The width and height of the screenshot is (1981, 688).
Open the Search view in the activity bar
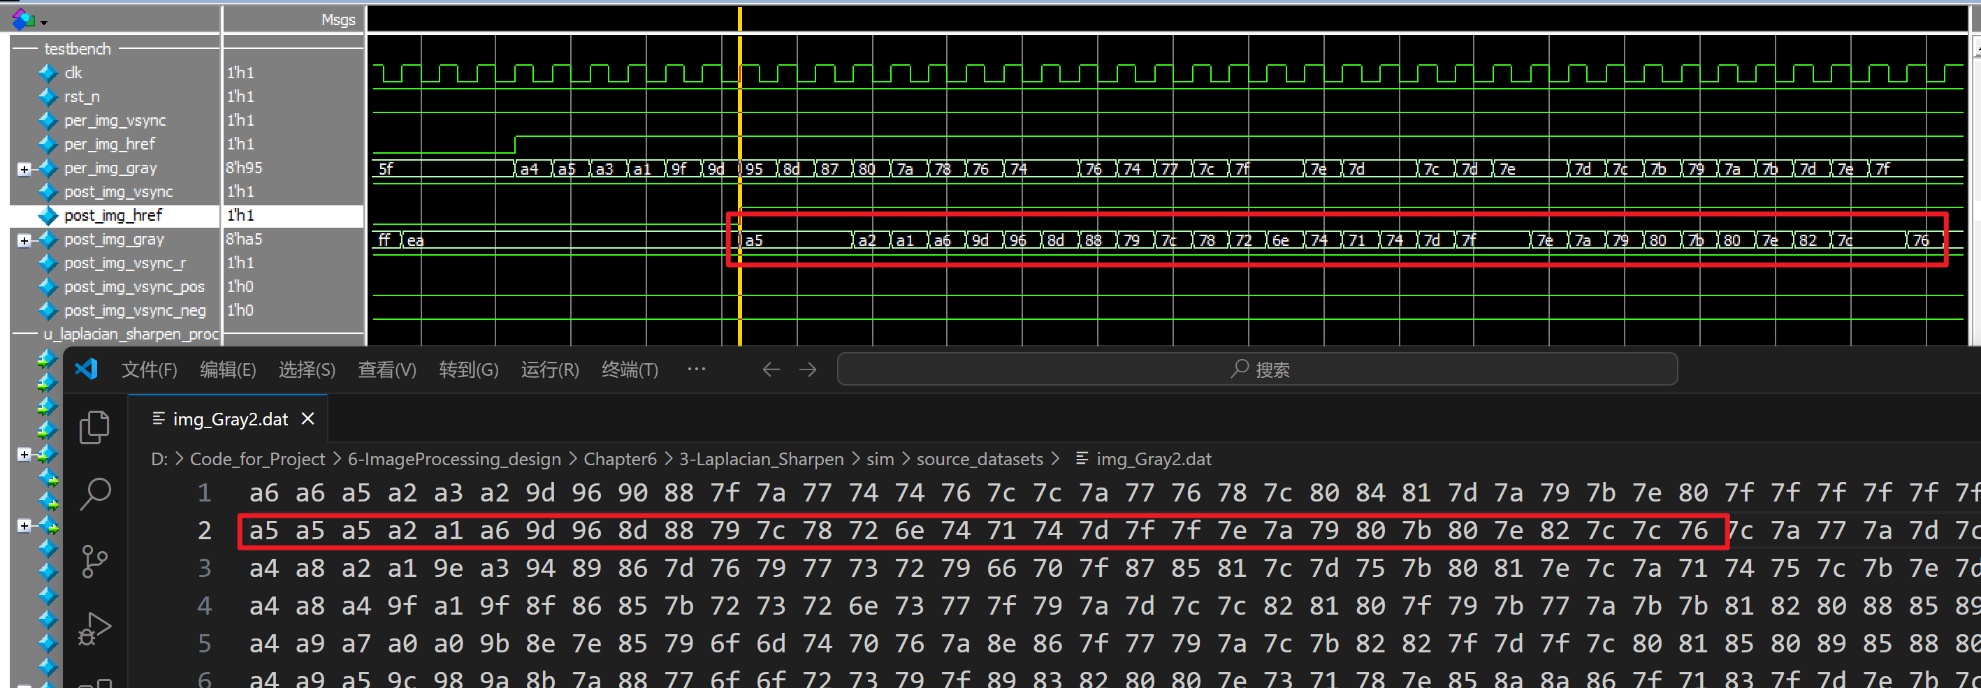(x=95, y=494)
